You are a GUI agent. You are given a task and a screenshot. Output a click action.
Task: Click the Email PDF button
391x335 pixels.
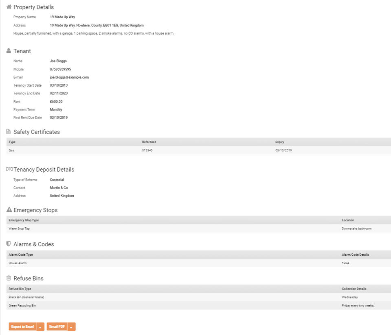57,326
